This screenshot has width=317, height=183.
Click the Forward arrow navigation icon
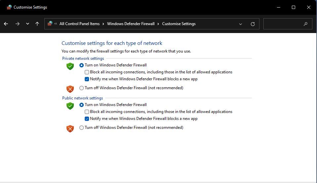[x=18, y=24]
